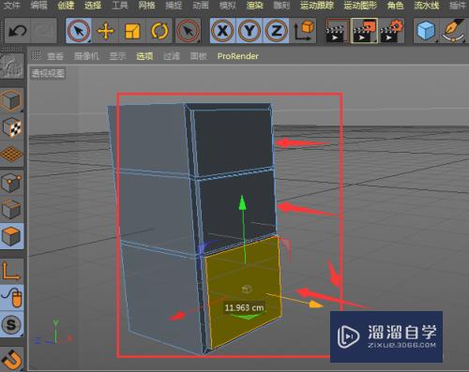Viewport: 469px width, 372px height.
Task: Click the orange Z axis arrow handle
Action: pos(316,305)
